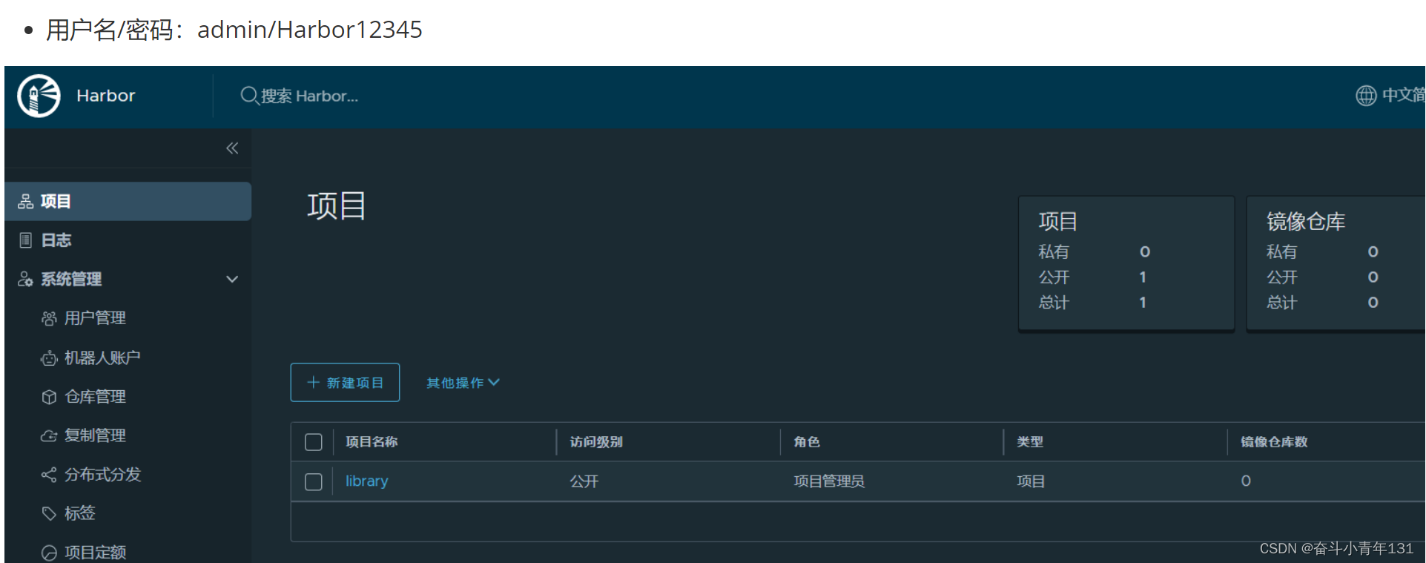
Task: Click 公开 in library row
Action: click(584, 481)
